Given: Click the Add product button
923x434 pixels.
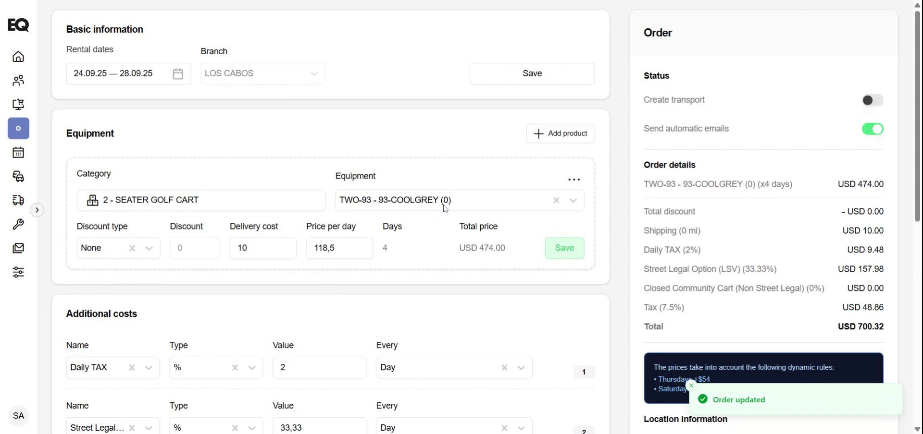Looking at the screenshot, I should coord(561,133).
